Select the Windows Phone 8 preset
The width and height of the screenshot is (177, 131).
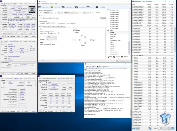(115, 54)
